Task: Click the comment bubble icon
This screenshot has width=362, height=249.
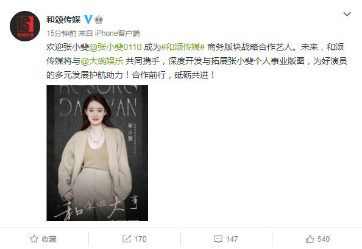Action: coord(218,239)
